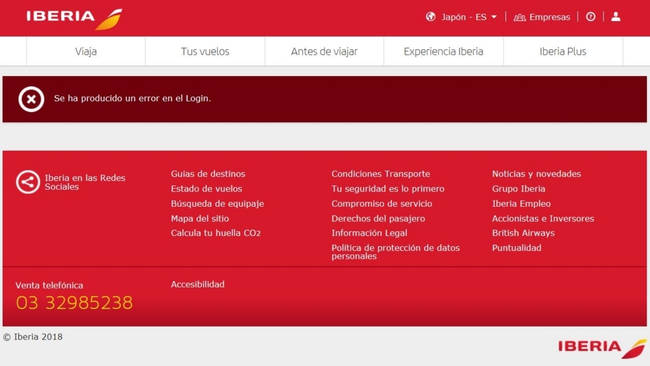Viewport: 650px width, 366px height.
Task: Open the Viaja menu
Action: (86, 51)
